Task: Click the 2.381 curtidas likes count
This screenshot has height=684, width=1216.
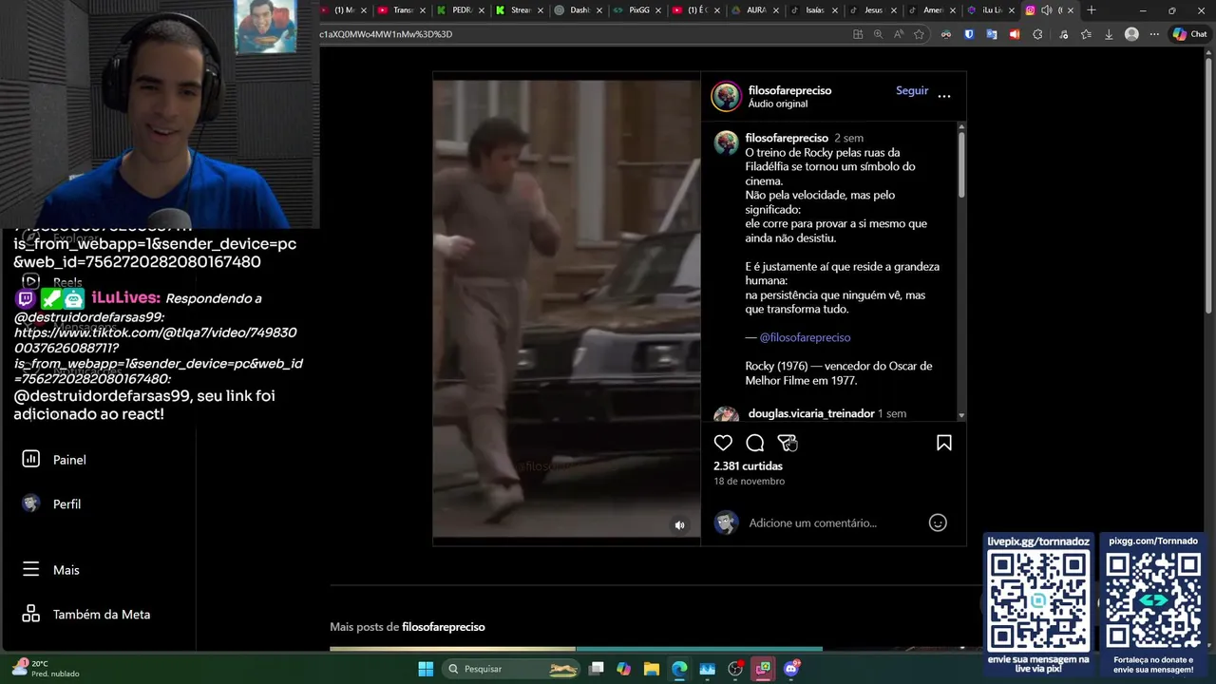Action: 749,466
